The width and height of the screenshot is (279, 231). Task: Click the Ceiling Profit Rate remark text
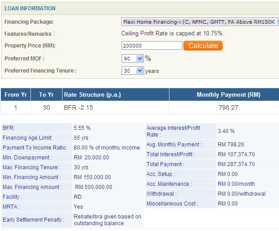coord(173,33)
